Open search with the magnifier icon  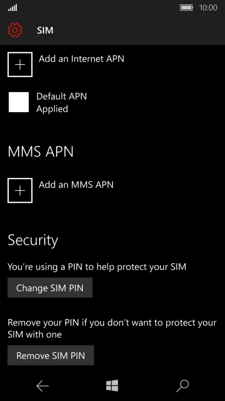[x=183, y=386]
